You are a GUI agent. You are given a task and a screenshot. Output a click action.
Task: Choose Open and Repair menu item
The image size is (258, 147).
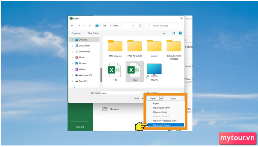tap(166, 125)
